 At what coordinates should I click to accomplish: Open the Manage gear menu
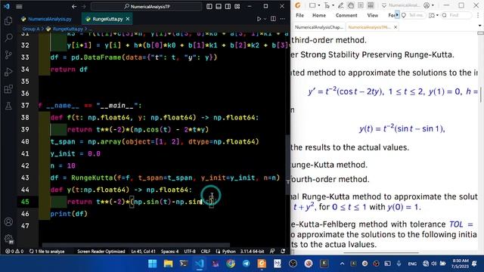8,239
